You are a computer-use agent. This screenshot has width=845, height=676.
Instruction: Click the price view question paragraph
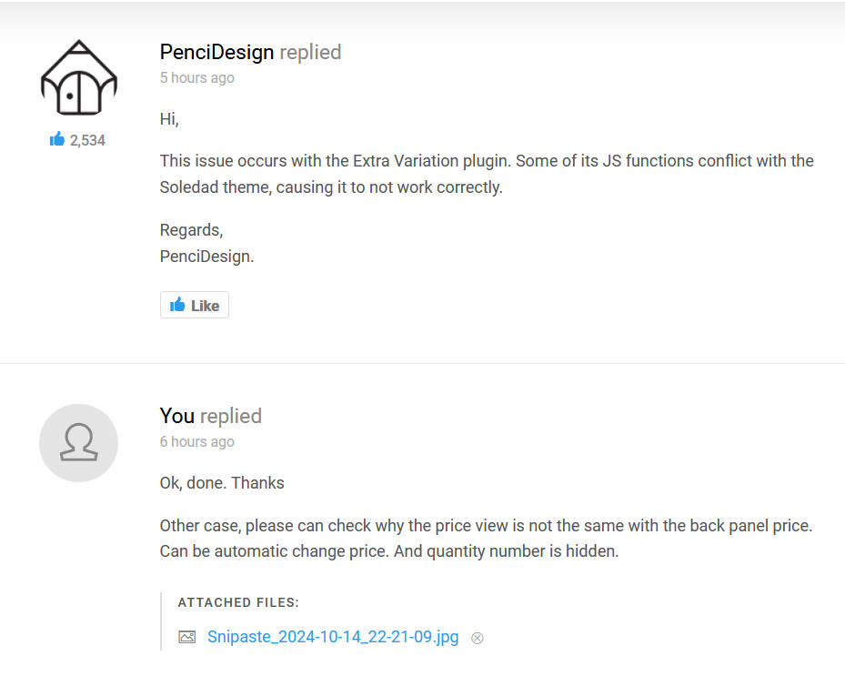[x=486, y=538]
